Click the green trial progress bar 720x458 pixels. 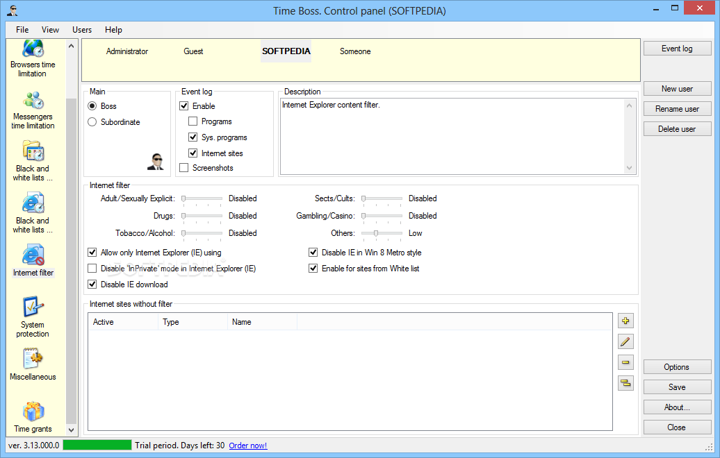(97, 446)
